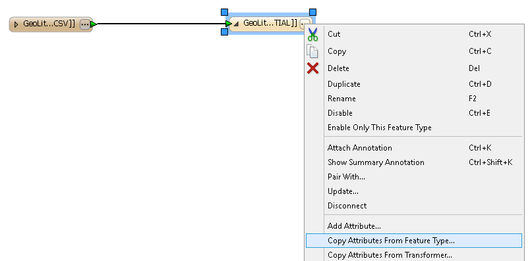
Task: Select Attach Annotation option
Action: coord(360,148)
